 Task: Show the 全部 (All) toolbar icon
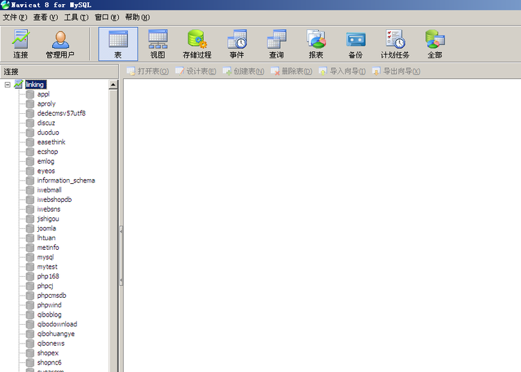click(x=435, y=44)
